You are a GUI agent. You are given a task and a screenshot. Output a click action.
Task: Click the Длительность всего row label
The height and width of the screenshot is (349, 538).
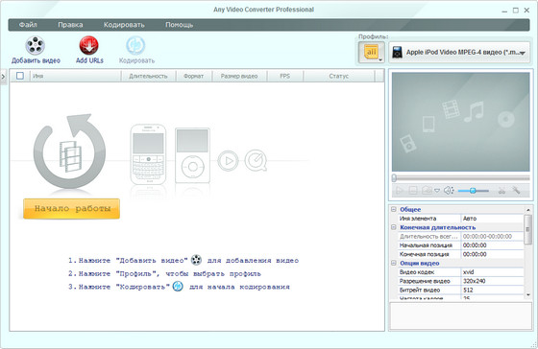point(428,236)
